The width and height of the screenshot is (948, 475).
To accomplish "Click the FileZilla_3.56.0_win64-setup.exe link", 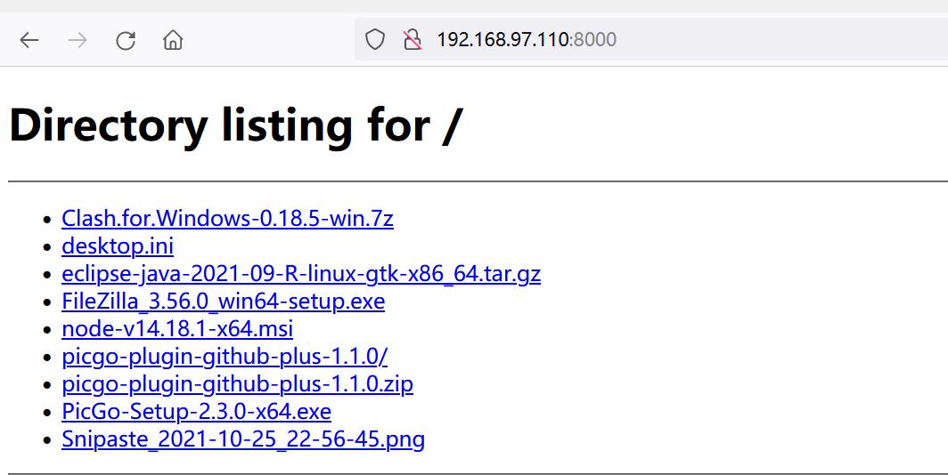I will pos(223,301).
